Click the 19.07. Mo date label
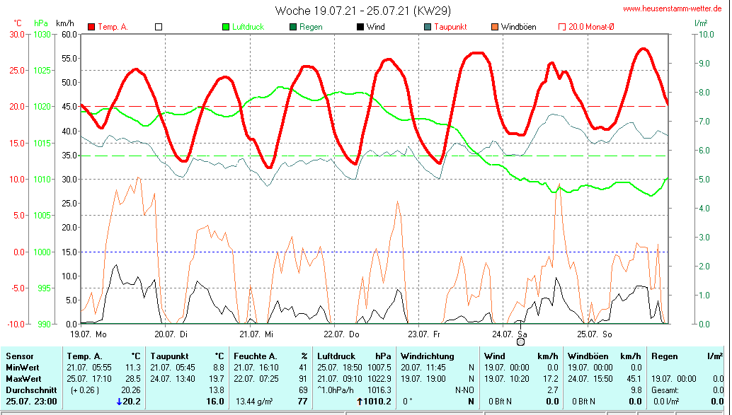Screen dimensions: 732x415 (88, 333)
